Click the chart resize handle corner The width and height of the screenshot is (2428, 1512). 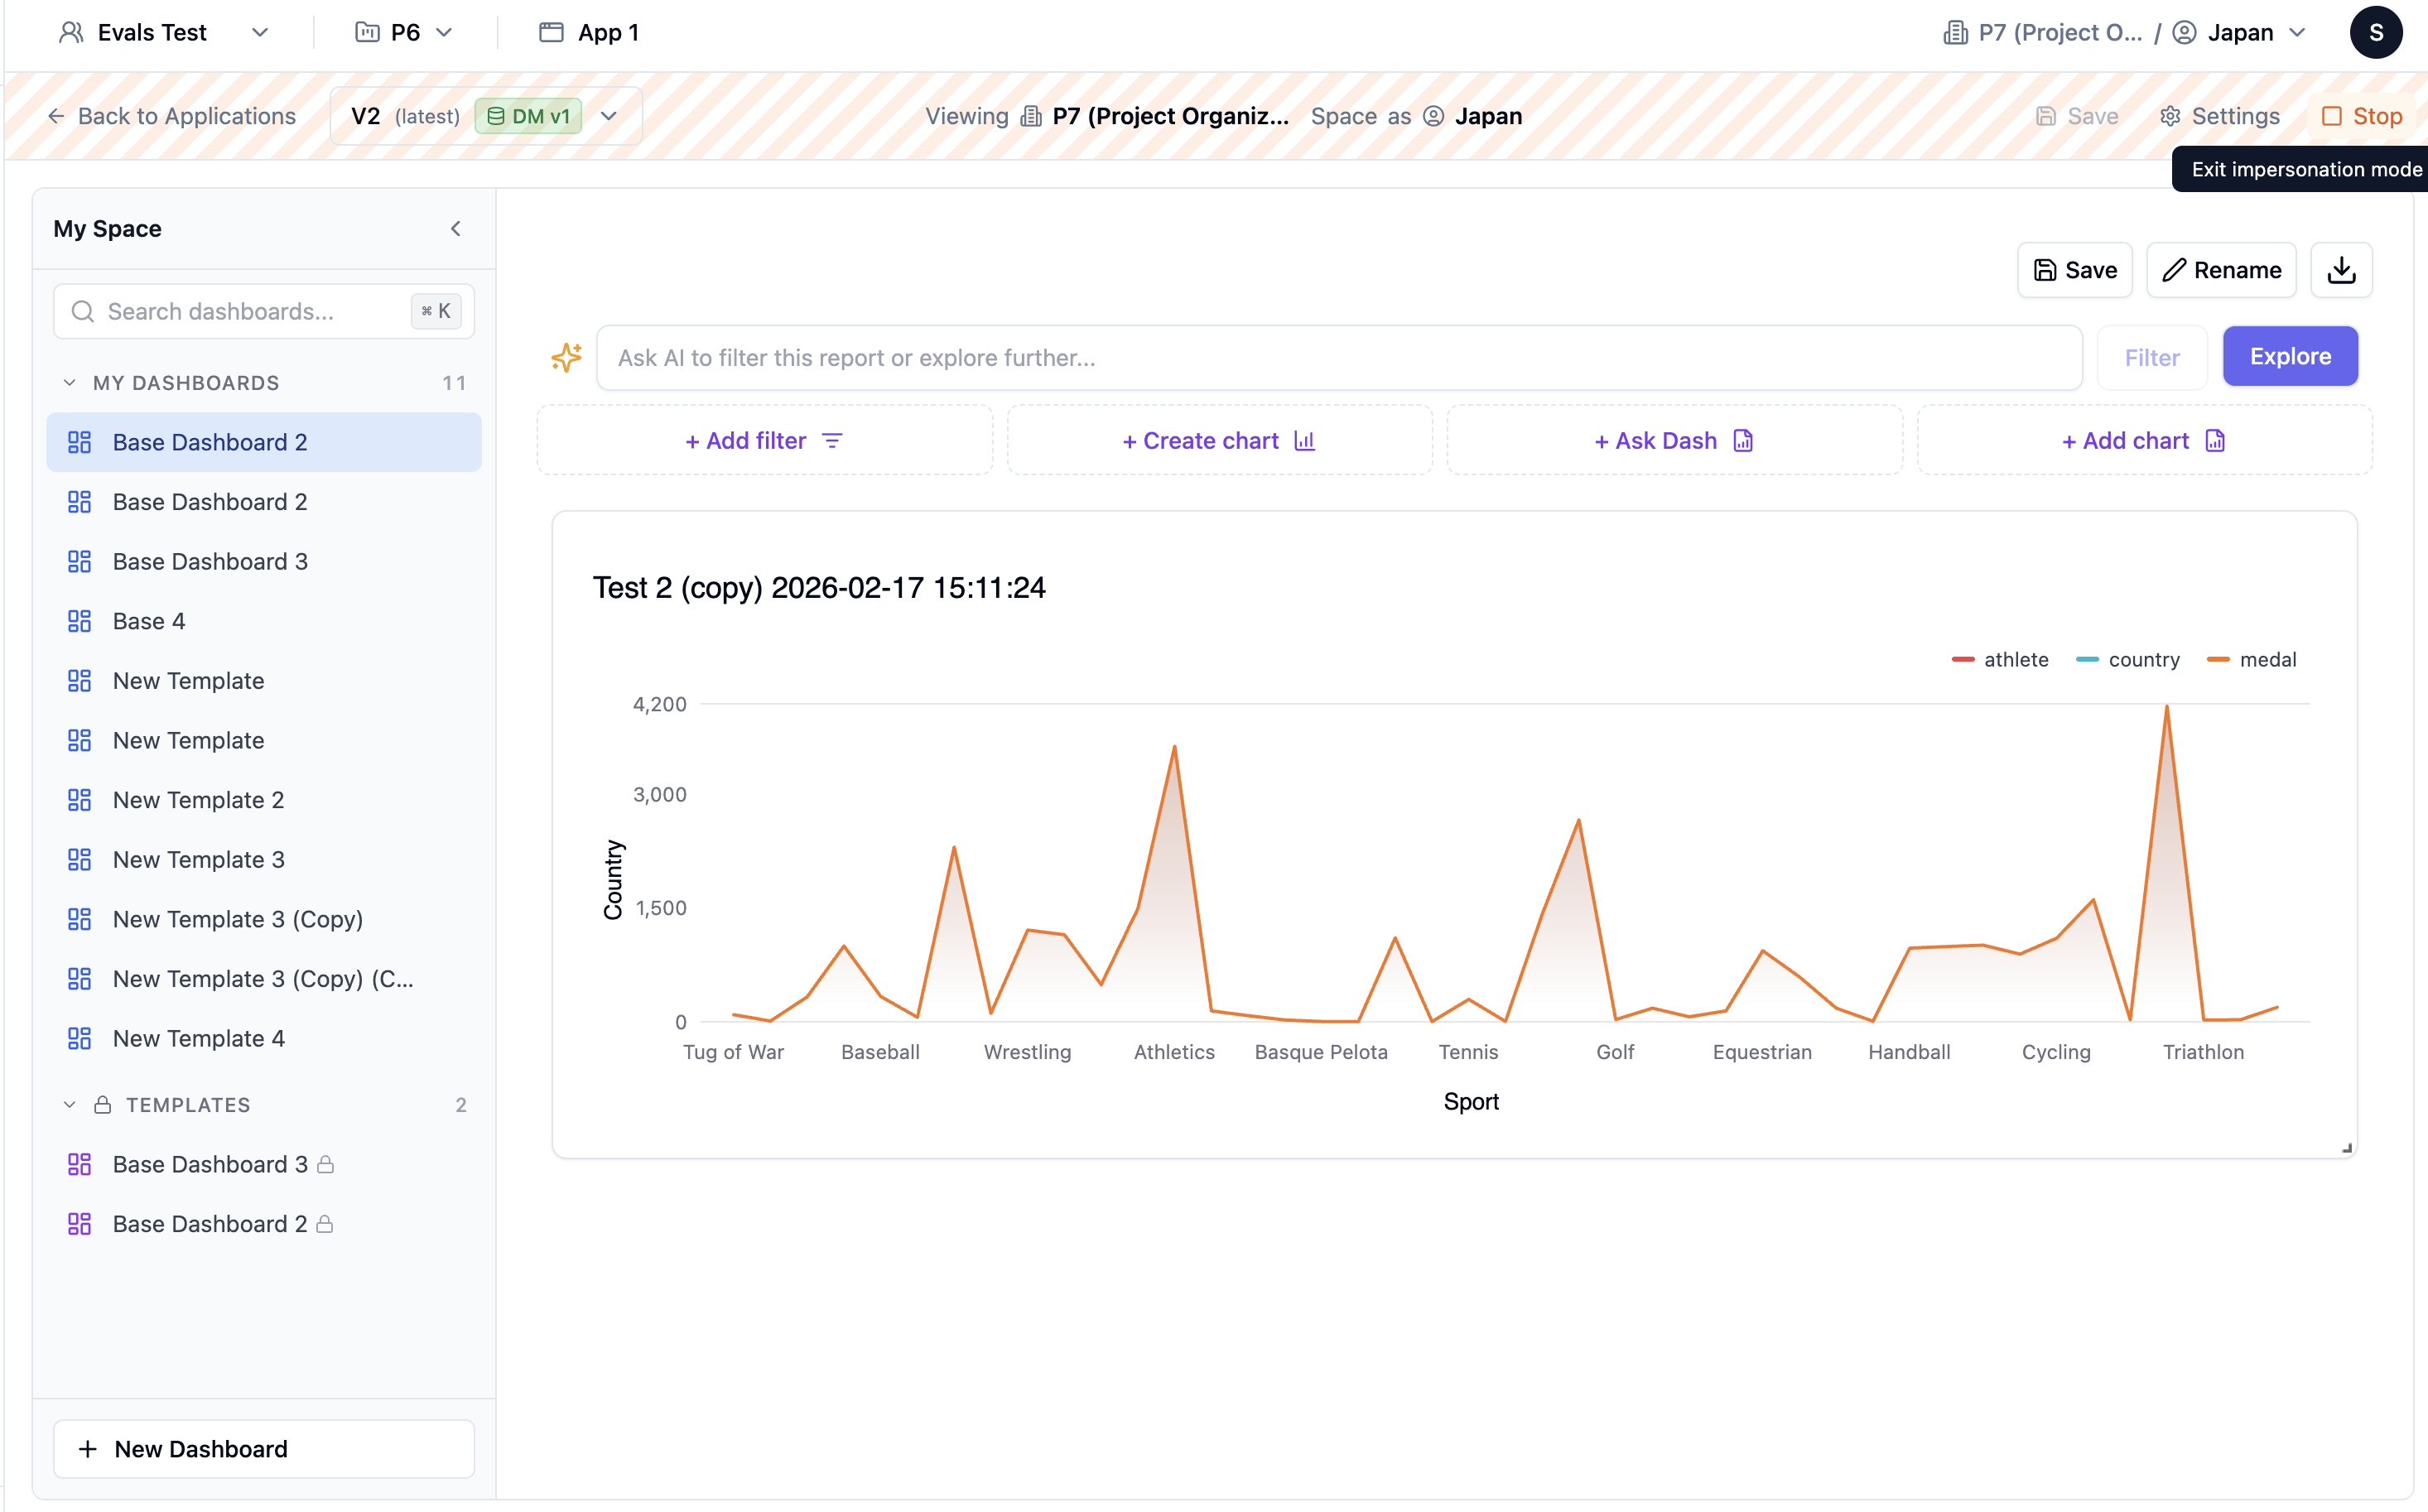point(2346,1148)
